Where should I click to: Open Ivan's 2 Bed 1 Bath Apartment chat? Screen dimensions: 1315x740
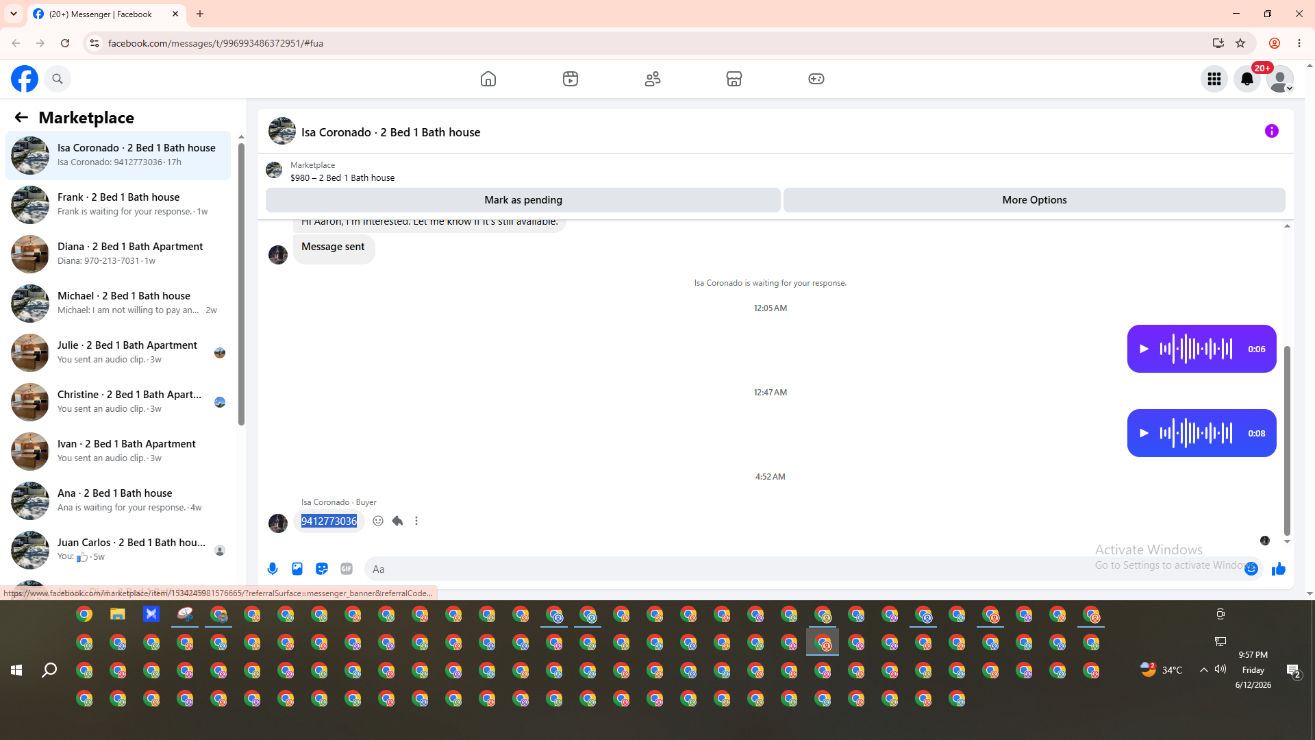118,452
